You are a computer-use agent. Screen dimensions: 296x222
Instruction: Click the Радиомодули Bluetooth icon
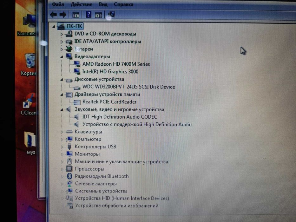pos(69,176)
